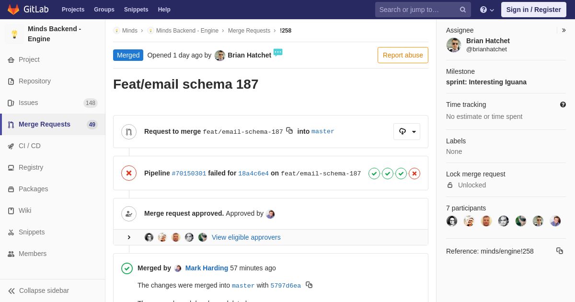Click the Wiki sidebar icon

[x=11, y=211]
